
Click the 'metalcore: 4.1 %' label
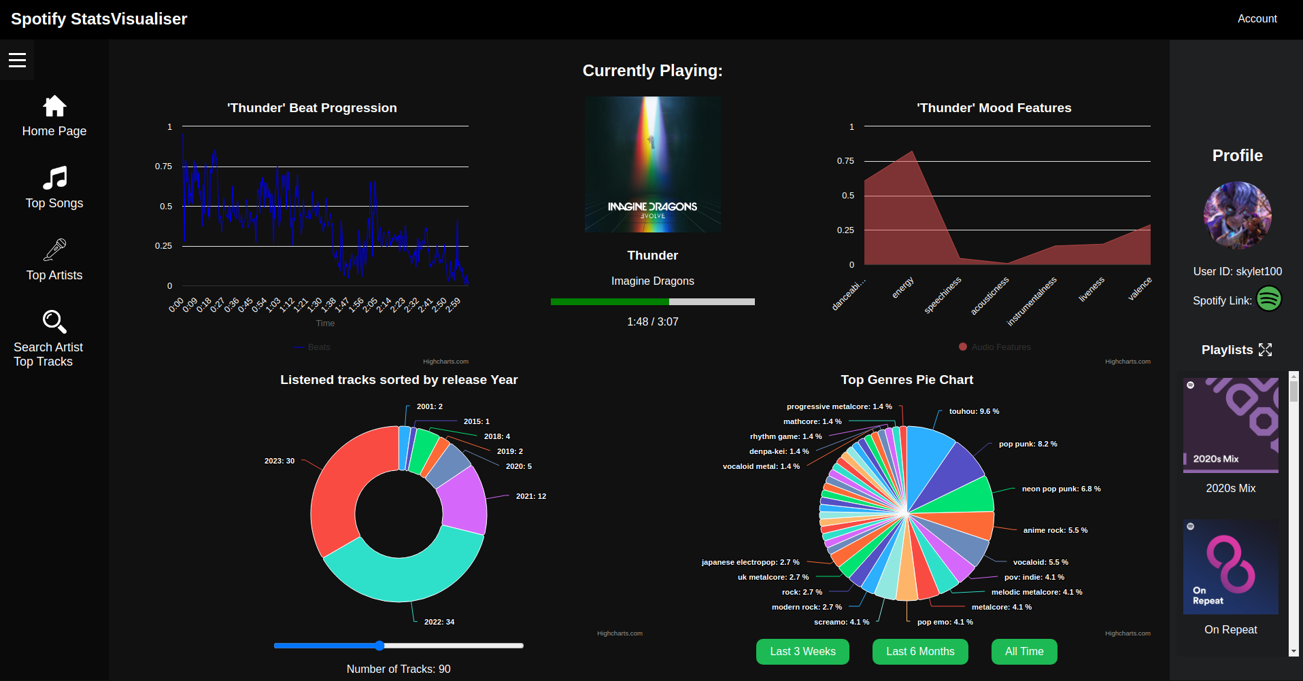[x=1001, y=607]
